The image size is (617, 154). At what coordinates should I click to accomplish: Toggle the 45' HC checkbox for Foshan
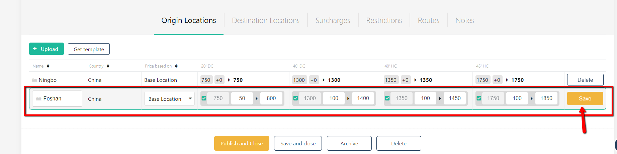(479, 98)
